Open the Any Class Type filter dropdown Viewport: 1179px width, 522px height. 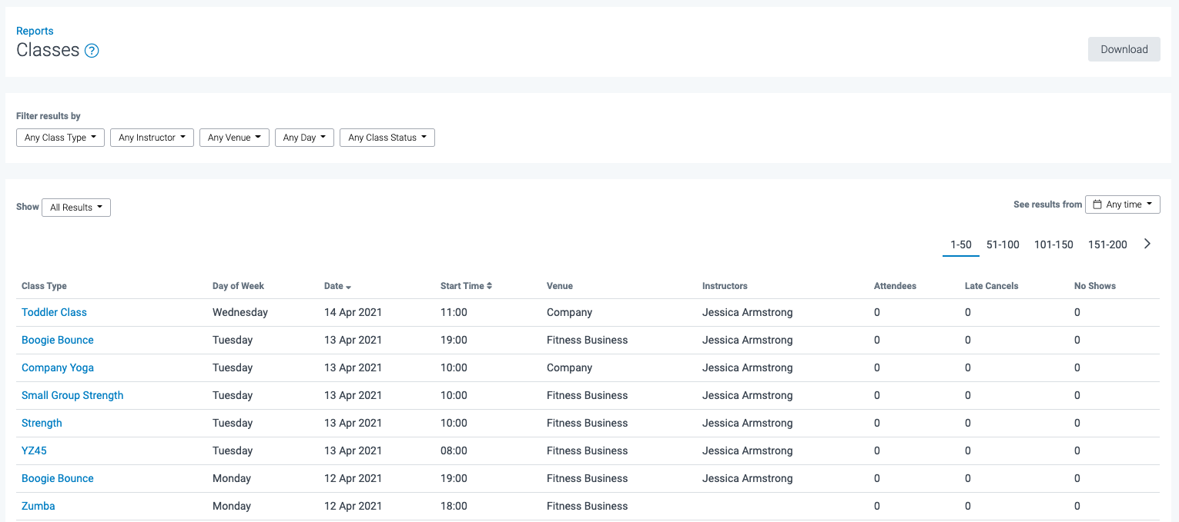60,137
